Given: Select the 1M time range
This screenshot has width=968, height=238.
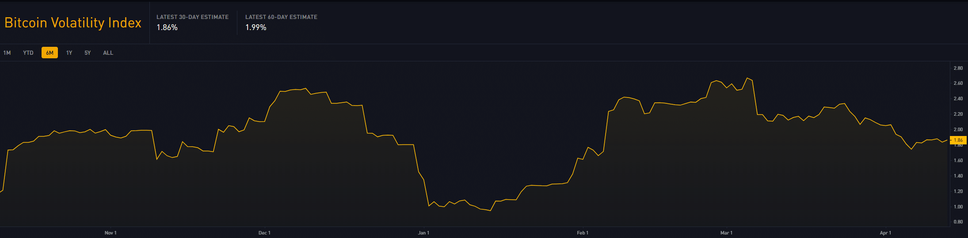Looking at the screenshot, I should [x=7, y=53].
